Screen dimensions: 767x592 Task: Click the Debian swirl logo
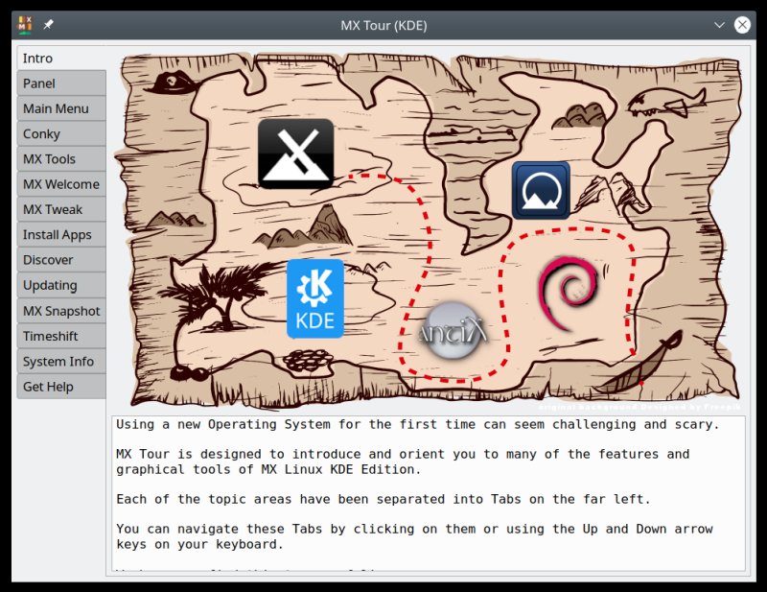tap(569, 293)
